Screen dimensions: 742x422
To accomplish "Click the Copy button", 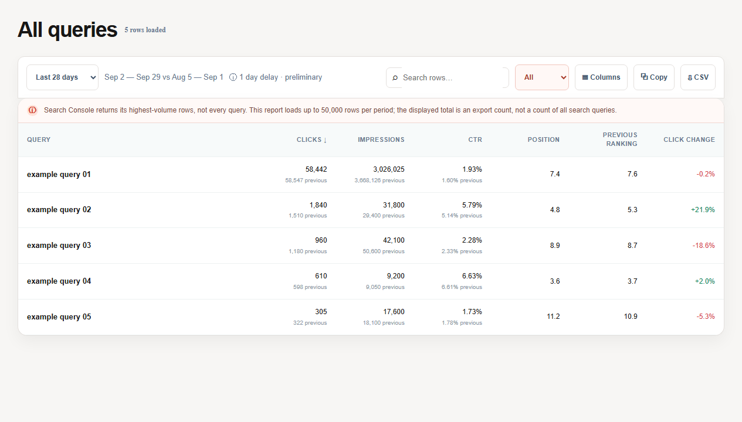I will pyautogui.click(x=654, y=77).
